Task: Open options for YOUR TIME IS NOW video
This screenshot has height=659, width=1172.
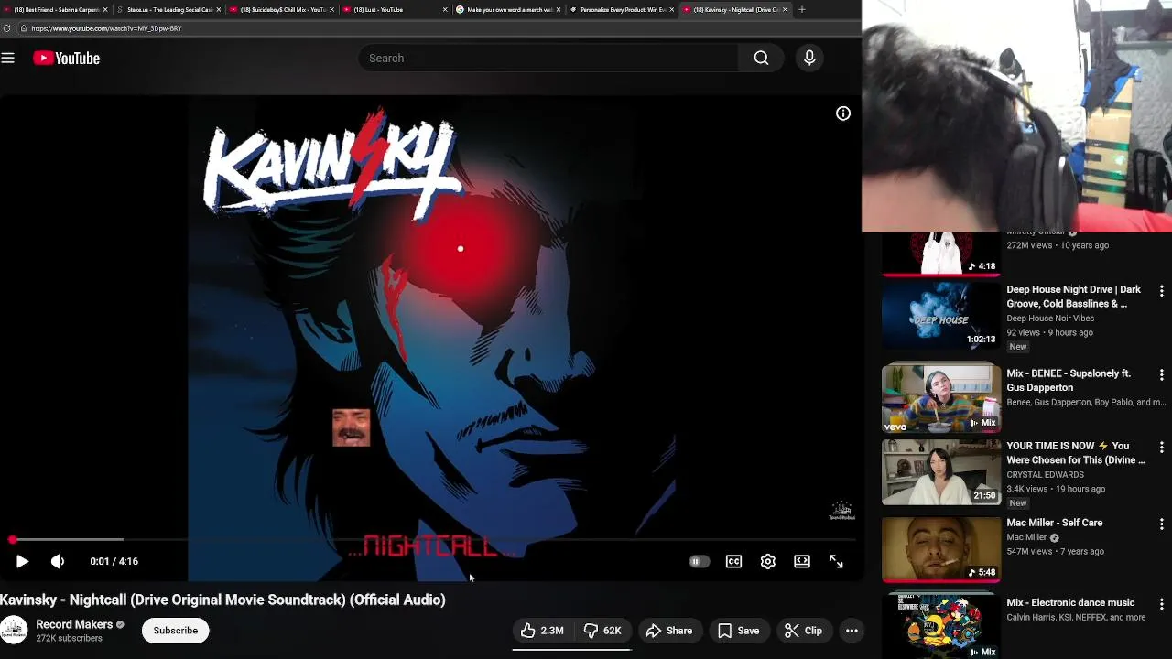Action: click(1162, 448)
